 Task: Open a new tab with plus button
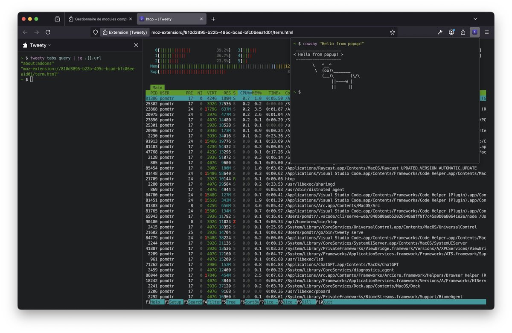213,19
